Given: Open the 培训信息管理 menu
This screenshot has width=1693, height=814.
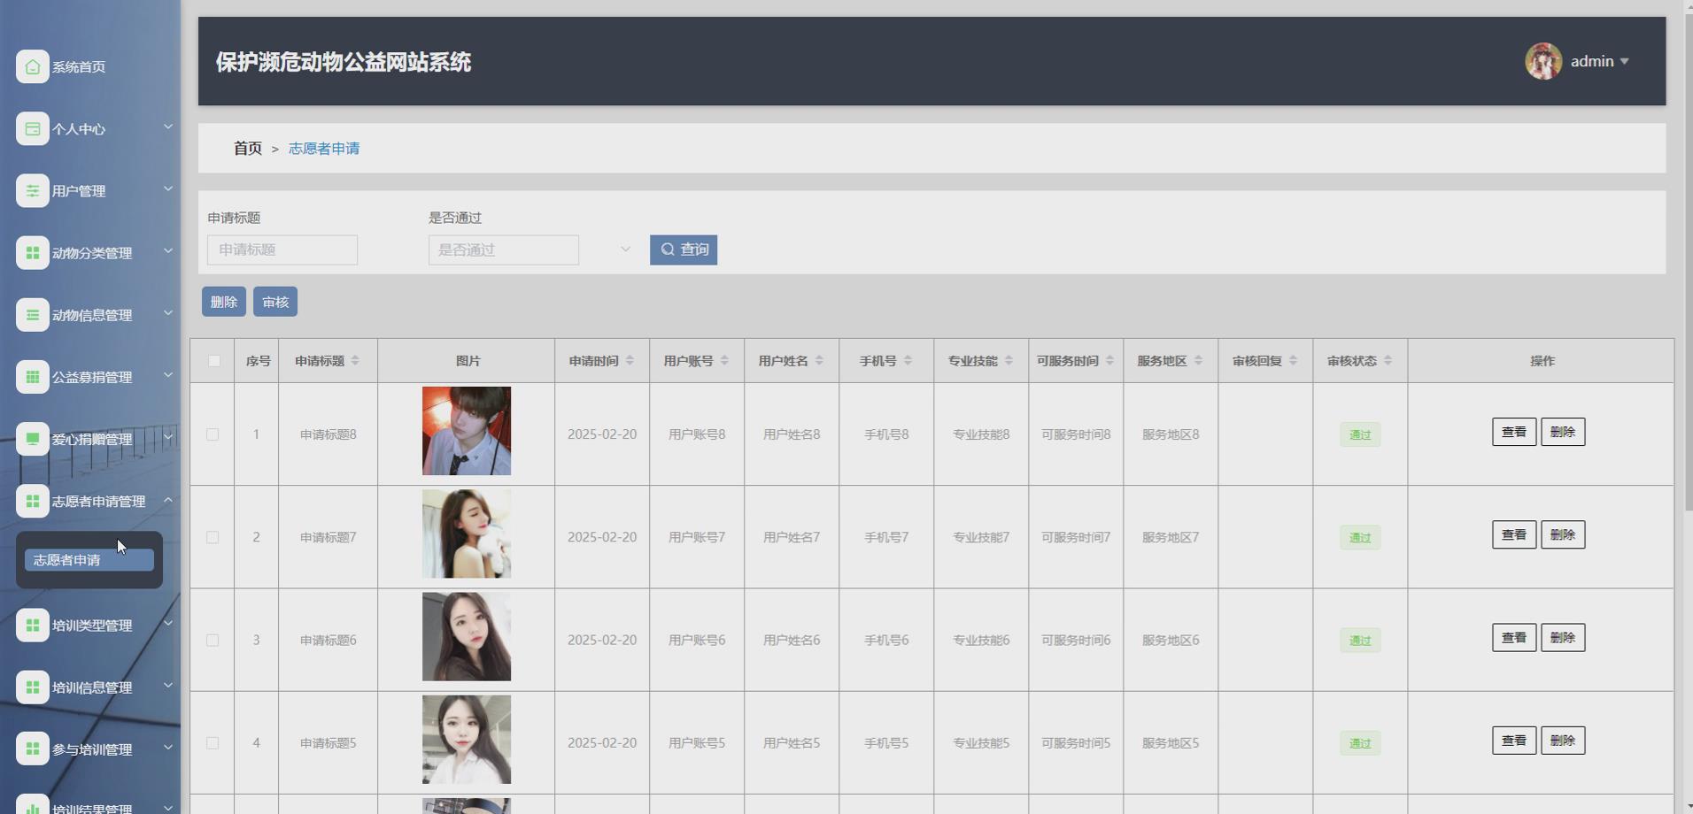Looking at the screenshot, I should [x=90, y=687].
